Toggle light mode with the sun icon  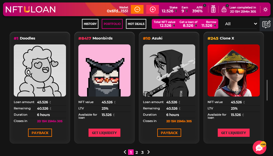(265, 9)
